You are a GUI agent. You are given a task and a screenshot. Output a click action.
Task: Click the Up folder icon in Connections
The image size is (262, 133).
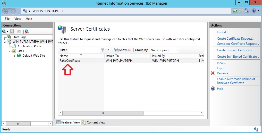[x=19, y=31]
